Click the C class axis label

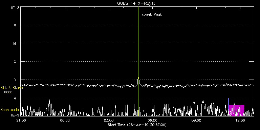15,62
